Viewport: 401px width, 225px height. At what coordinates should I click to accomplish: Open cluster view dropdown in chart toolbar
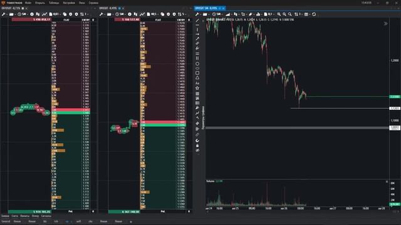(x=236, y=14)
